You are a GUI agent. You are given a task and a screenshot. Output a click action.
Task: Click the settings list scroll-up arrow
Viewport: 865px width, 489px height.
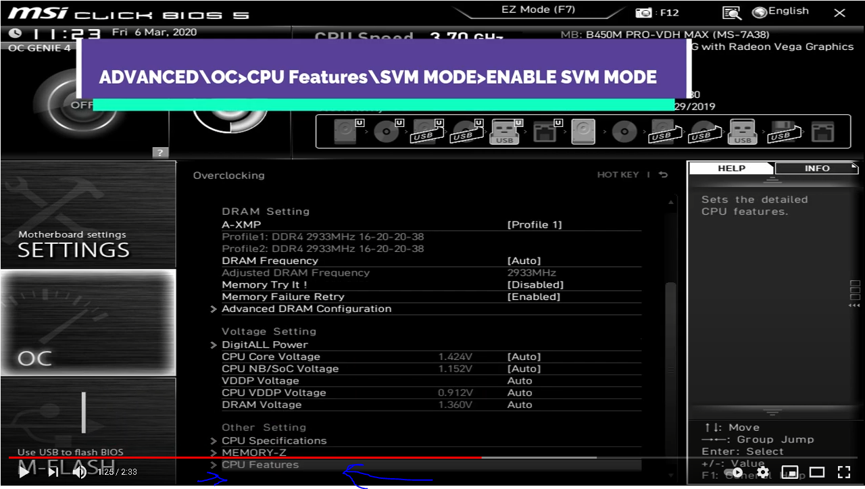tap(670, 203)
